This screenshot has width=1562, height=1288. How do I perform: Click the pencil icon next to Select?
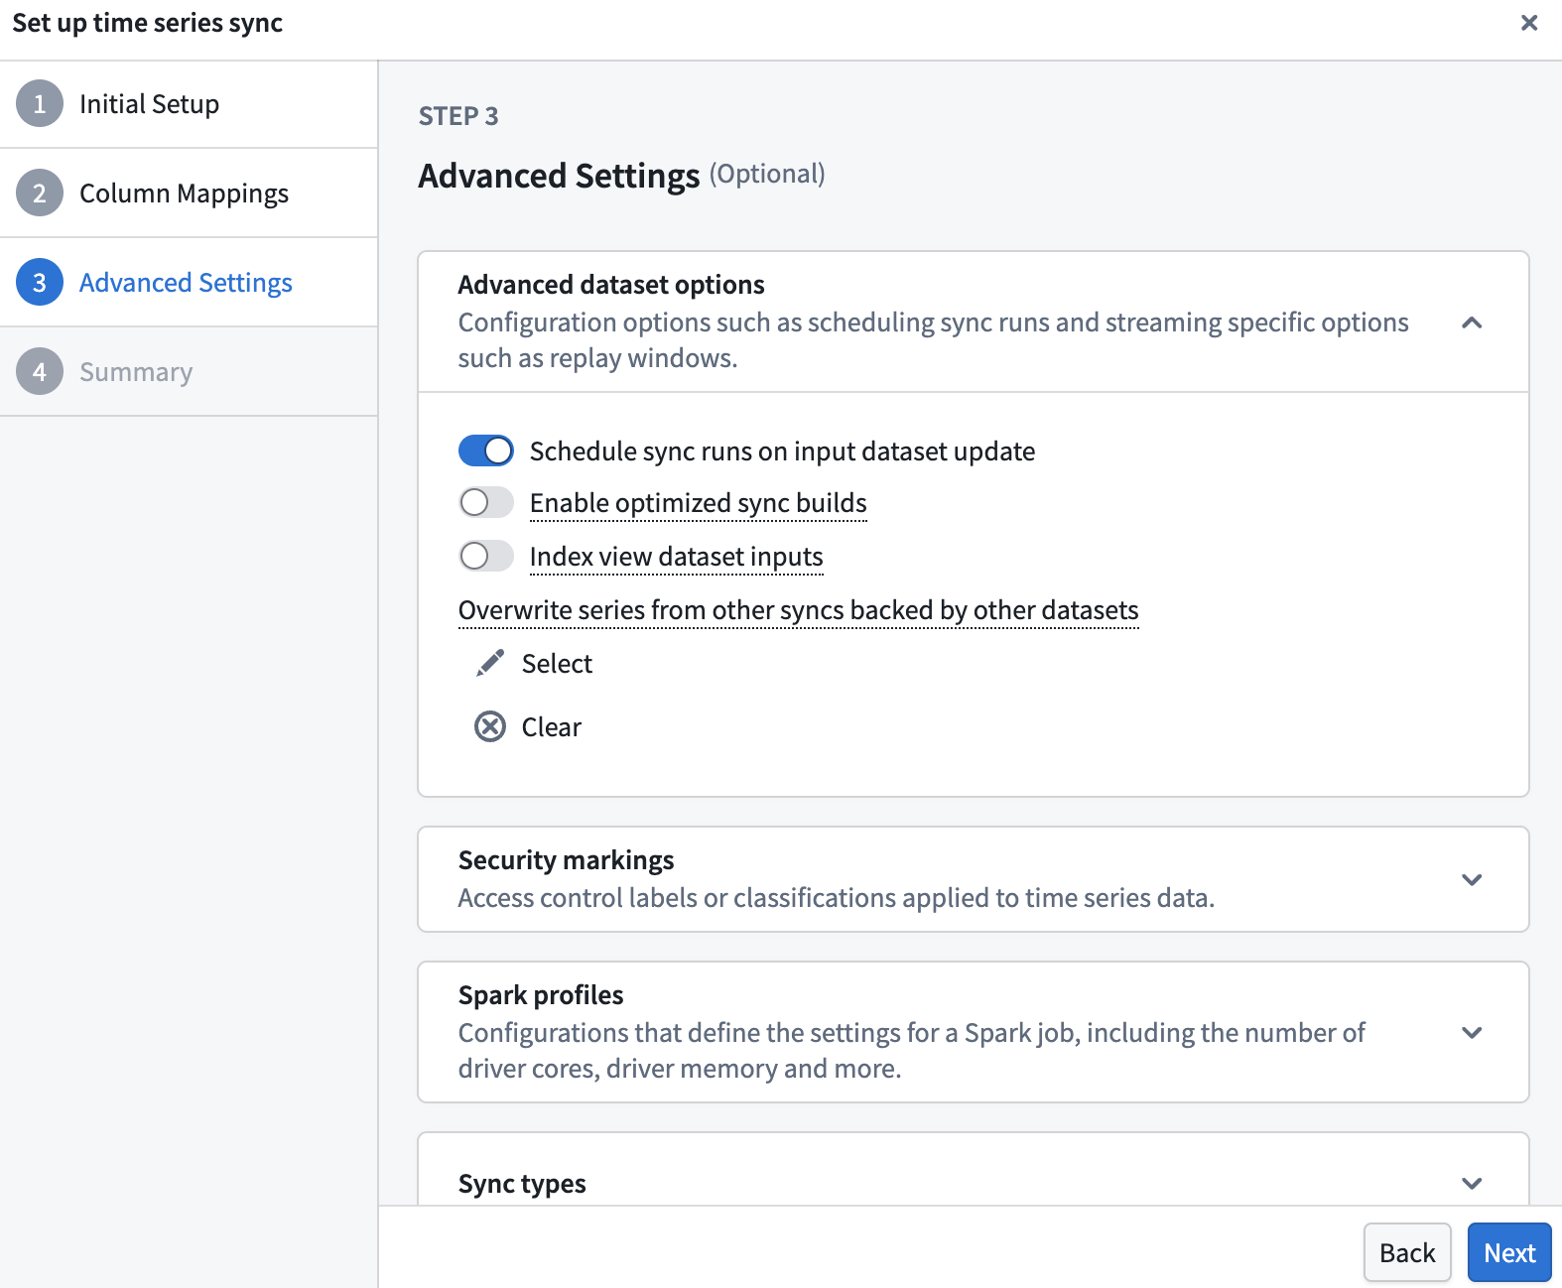click(490, 663)
